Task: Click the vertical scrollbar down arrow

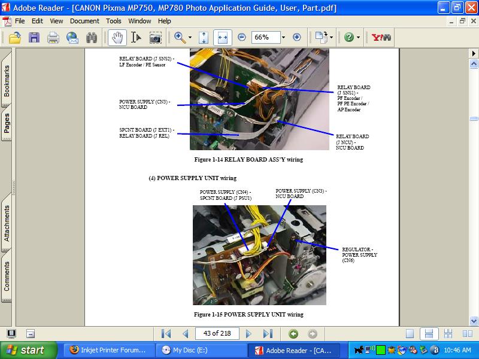Action: (474, 321)
